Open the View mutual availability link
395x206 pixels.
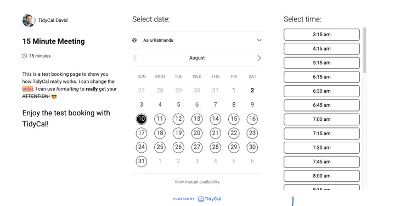197,182
